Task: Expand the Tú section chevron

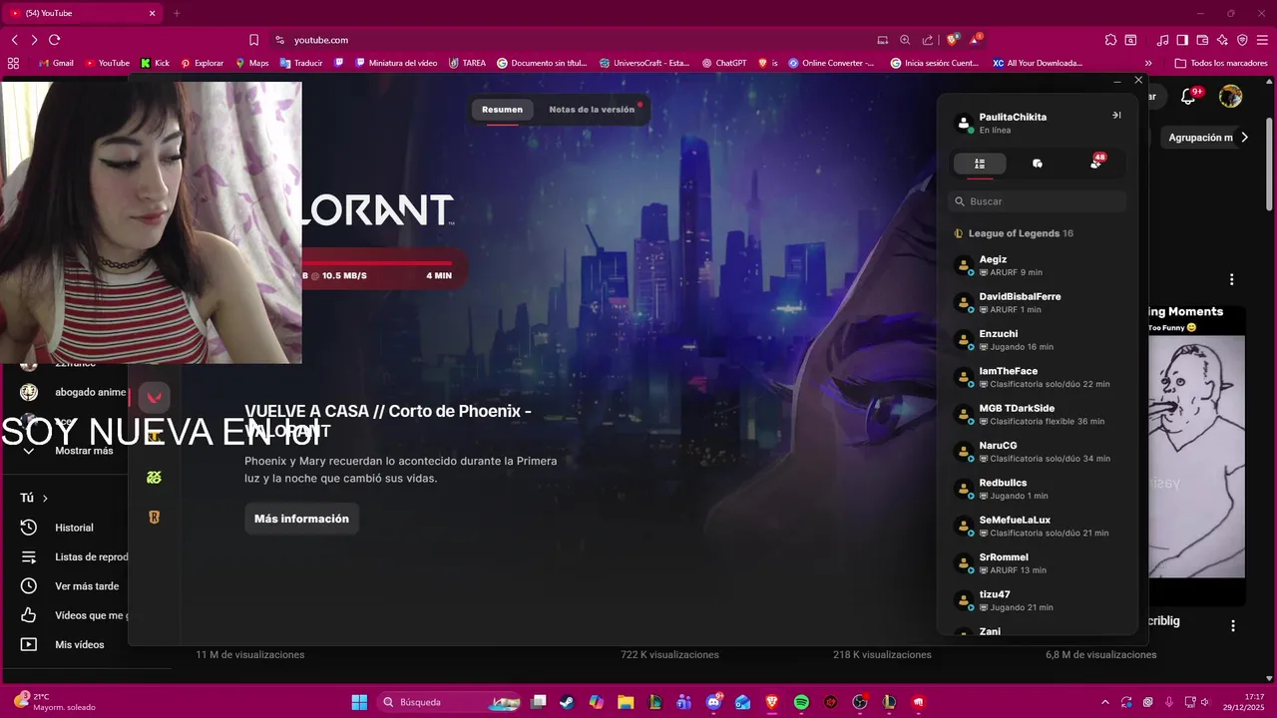Action: click(x=45, y=498)
